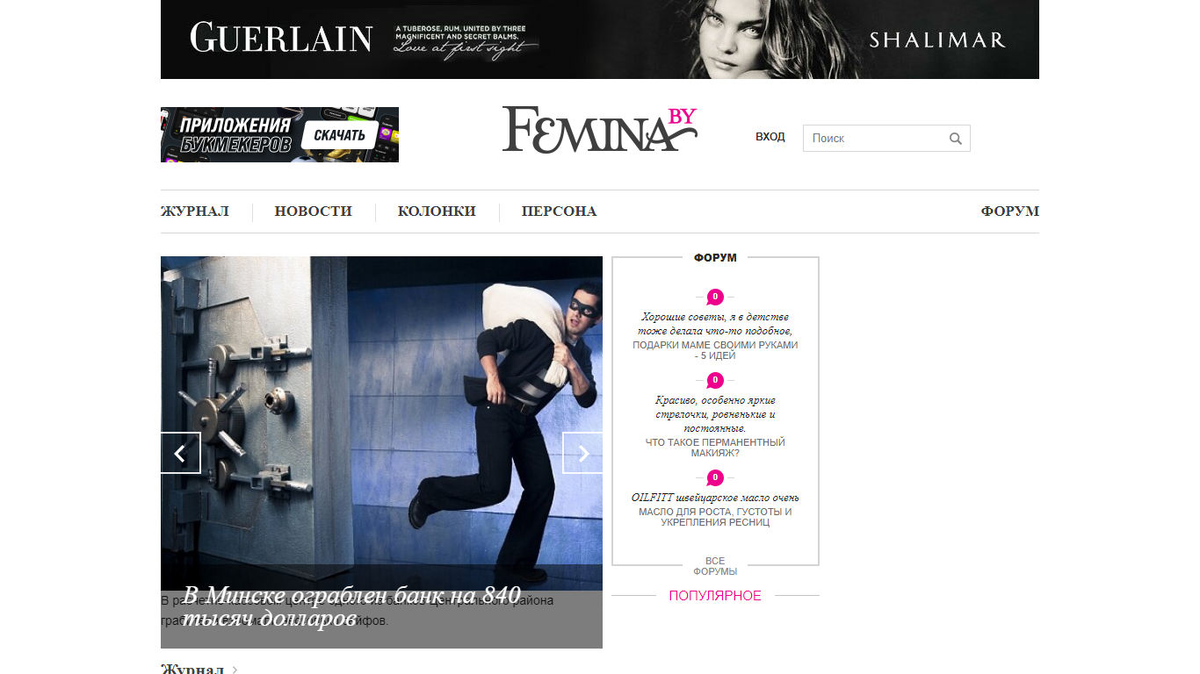Screen dimensions: 1200x674
Task: Open topic Подарки маме своими руками
Action: click(x=715, y=350)
